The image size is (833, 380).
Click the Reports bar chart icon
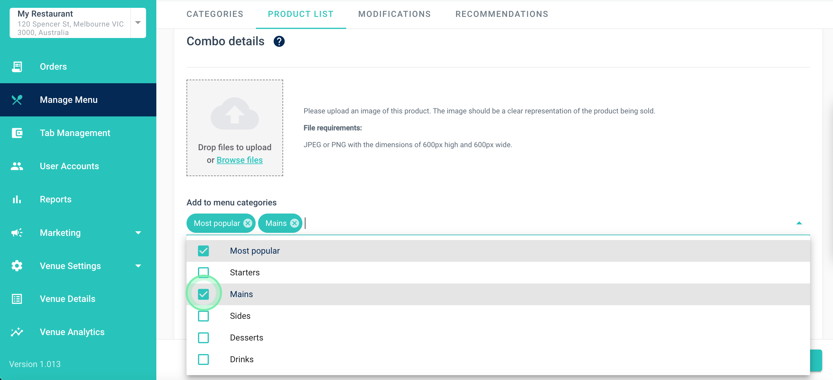(x=17, y=199)
